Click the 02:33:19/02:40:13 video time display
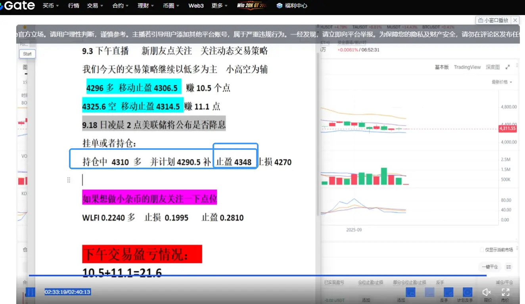Viewport: 525px width, 304px height. tap(67, 292)
